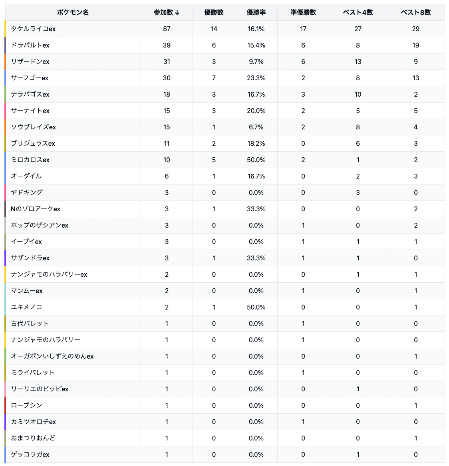Click the ベスト8数 column header

[415, 12]
